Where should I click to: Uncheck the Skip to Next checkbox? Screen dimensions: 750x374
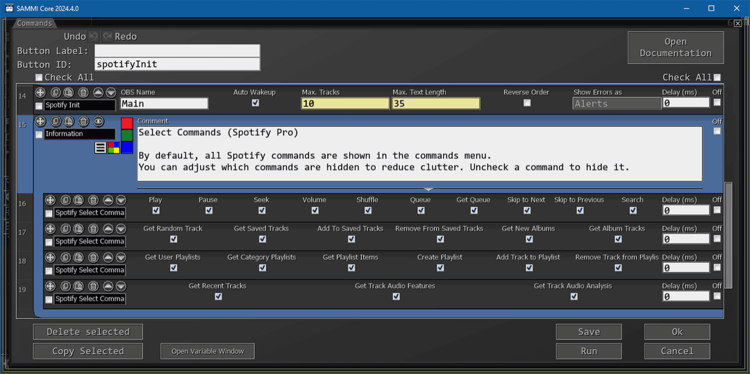tap(526, 210)
